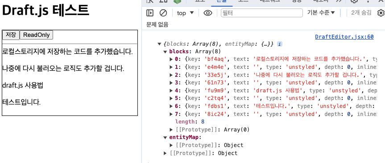The image size is (385, 163).
Task: Click the editor line '로컬스토리지에 저장하는 코드를 추가했습니다.'
Action: click(67, 52)
